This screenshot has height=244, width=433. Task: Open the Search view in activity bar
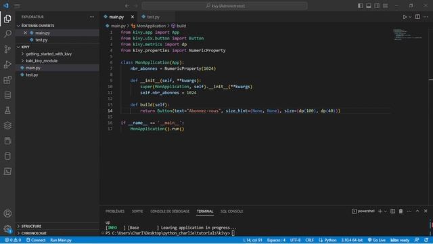click(7, 34)
